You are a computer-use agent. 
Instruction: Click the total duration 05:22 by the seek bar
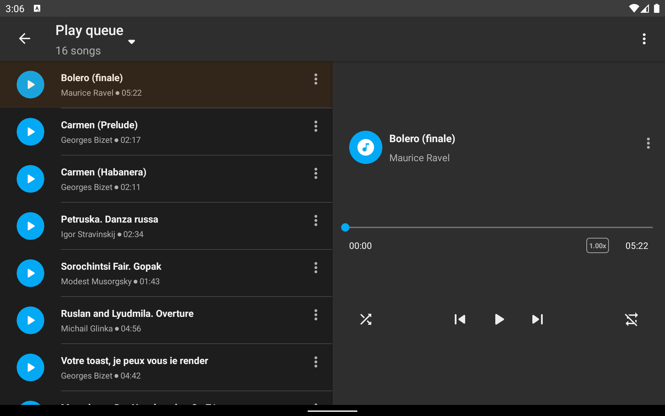tap(637, 246)
